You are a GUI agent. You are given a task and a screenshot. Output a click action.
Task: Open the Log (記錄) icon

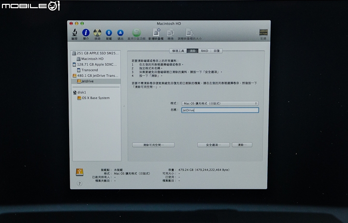263,33
